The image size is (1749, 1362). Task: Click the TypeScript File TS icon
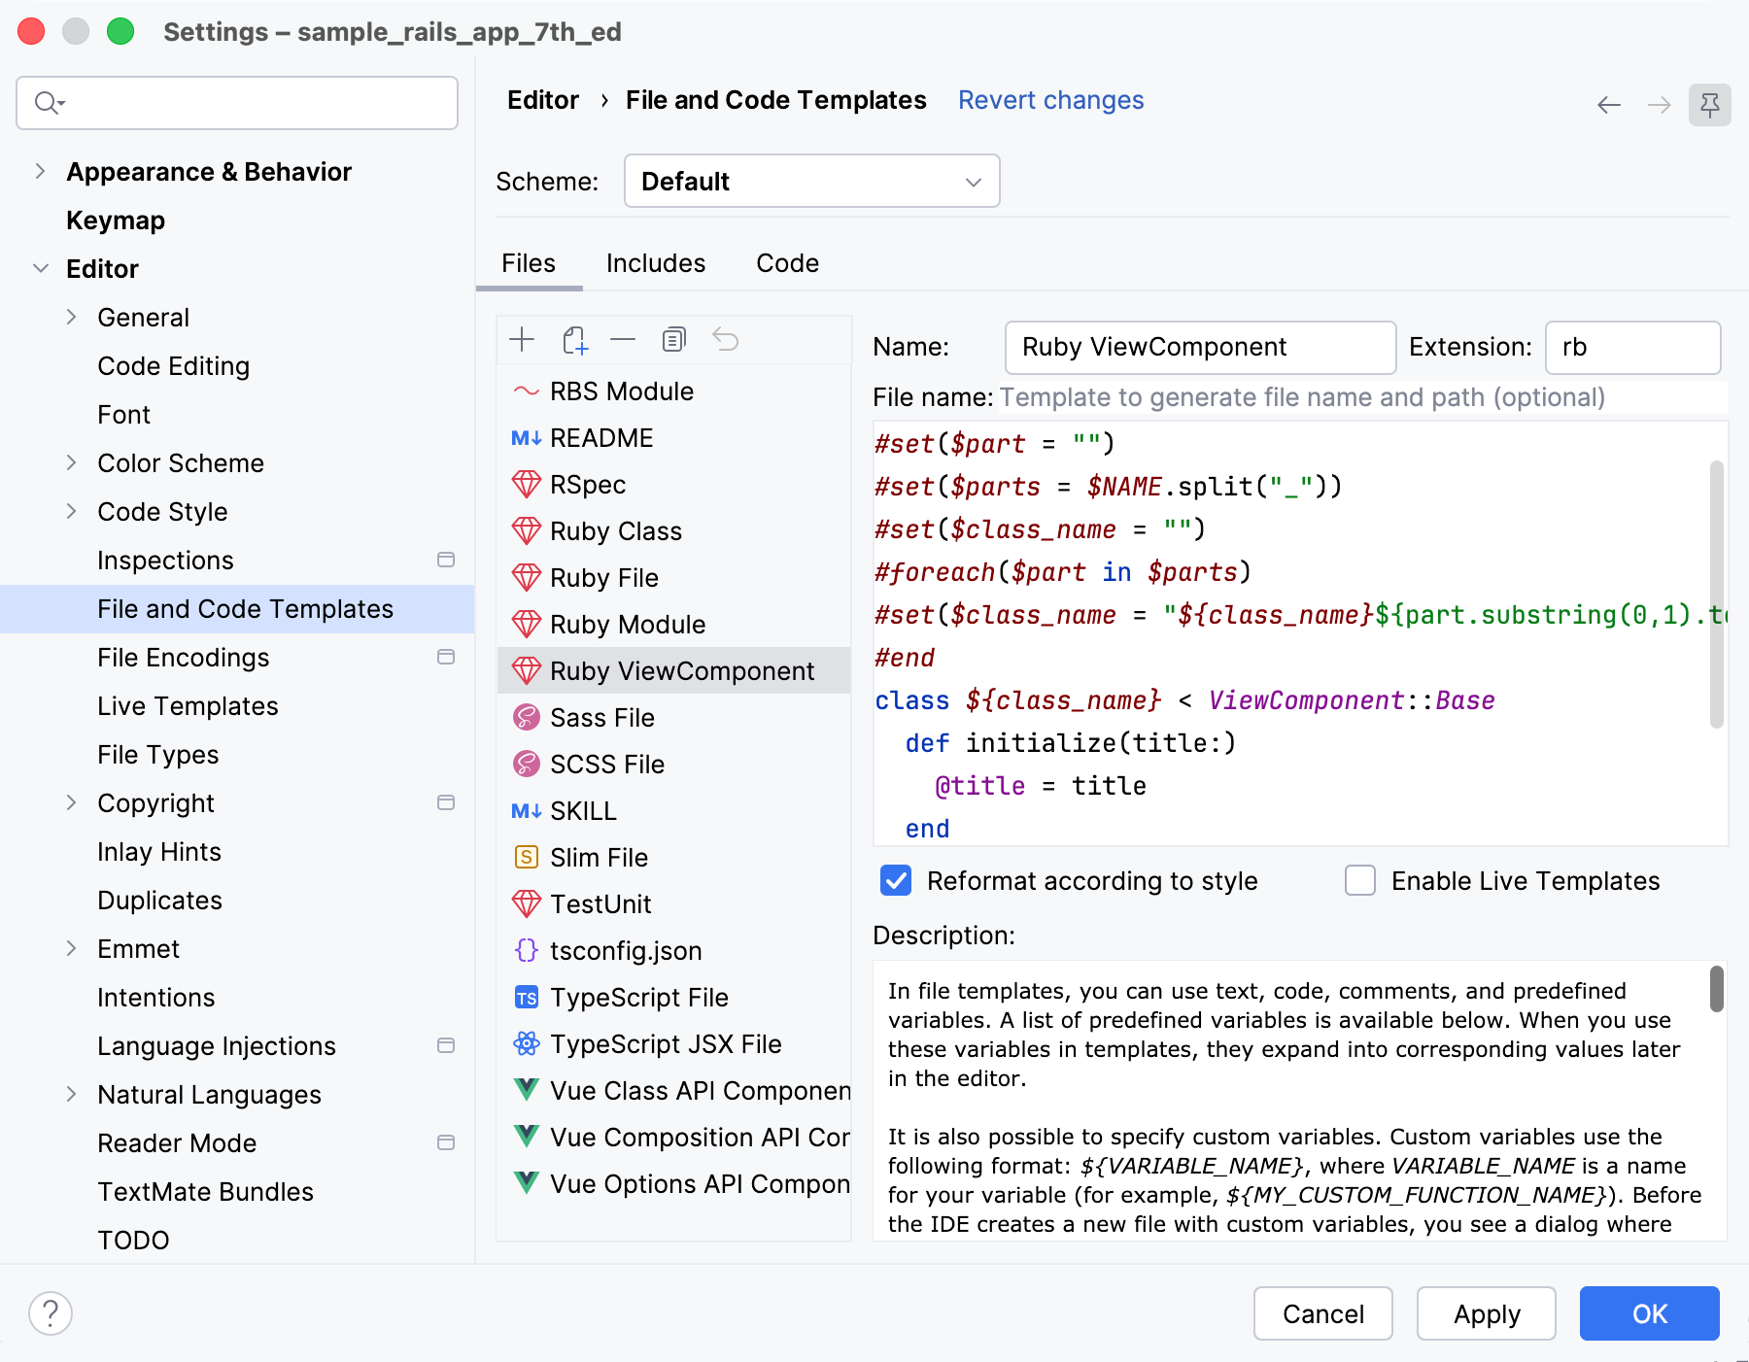(x=526, y=998)
